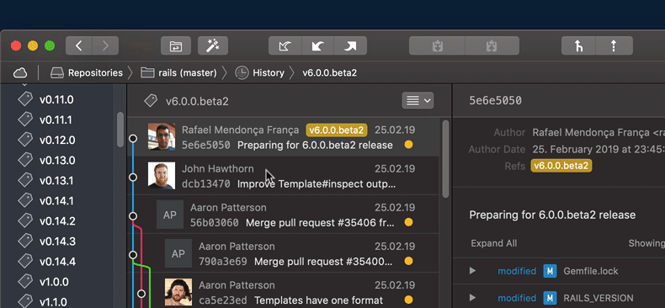Open the quick open repository icon

[176, 45]
